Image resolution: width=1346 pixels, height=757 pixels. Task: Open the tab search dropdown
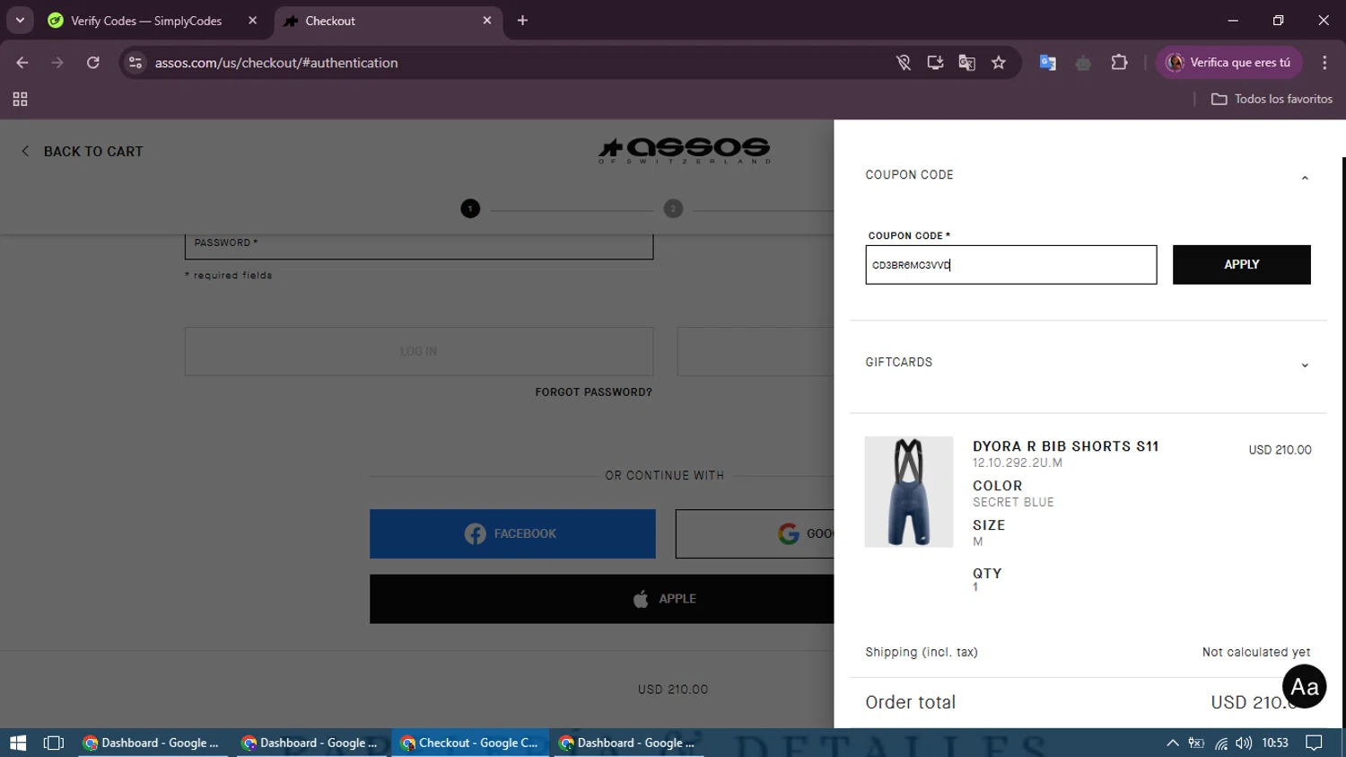pos(20,21)
